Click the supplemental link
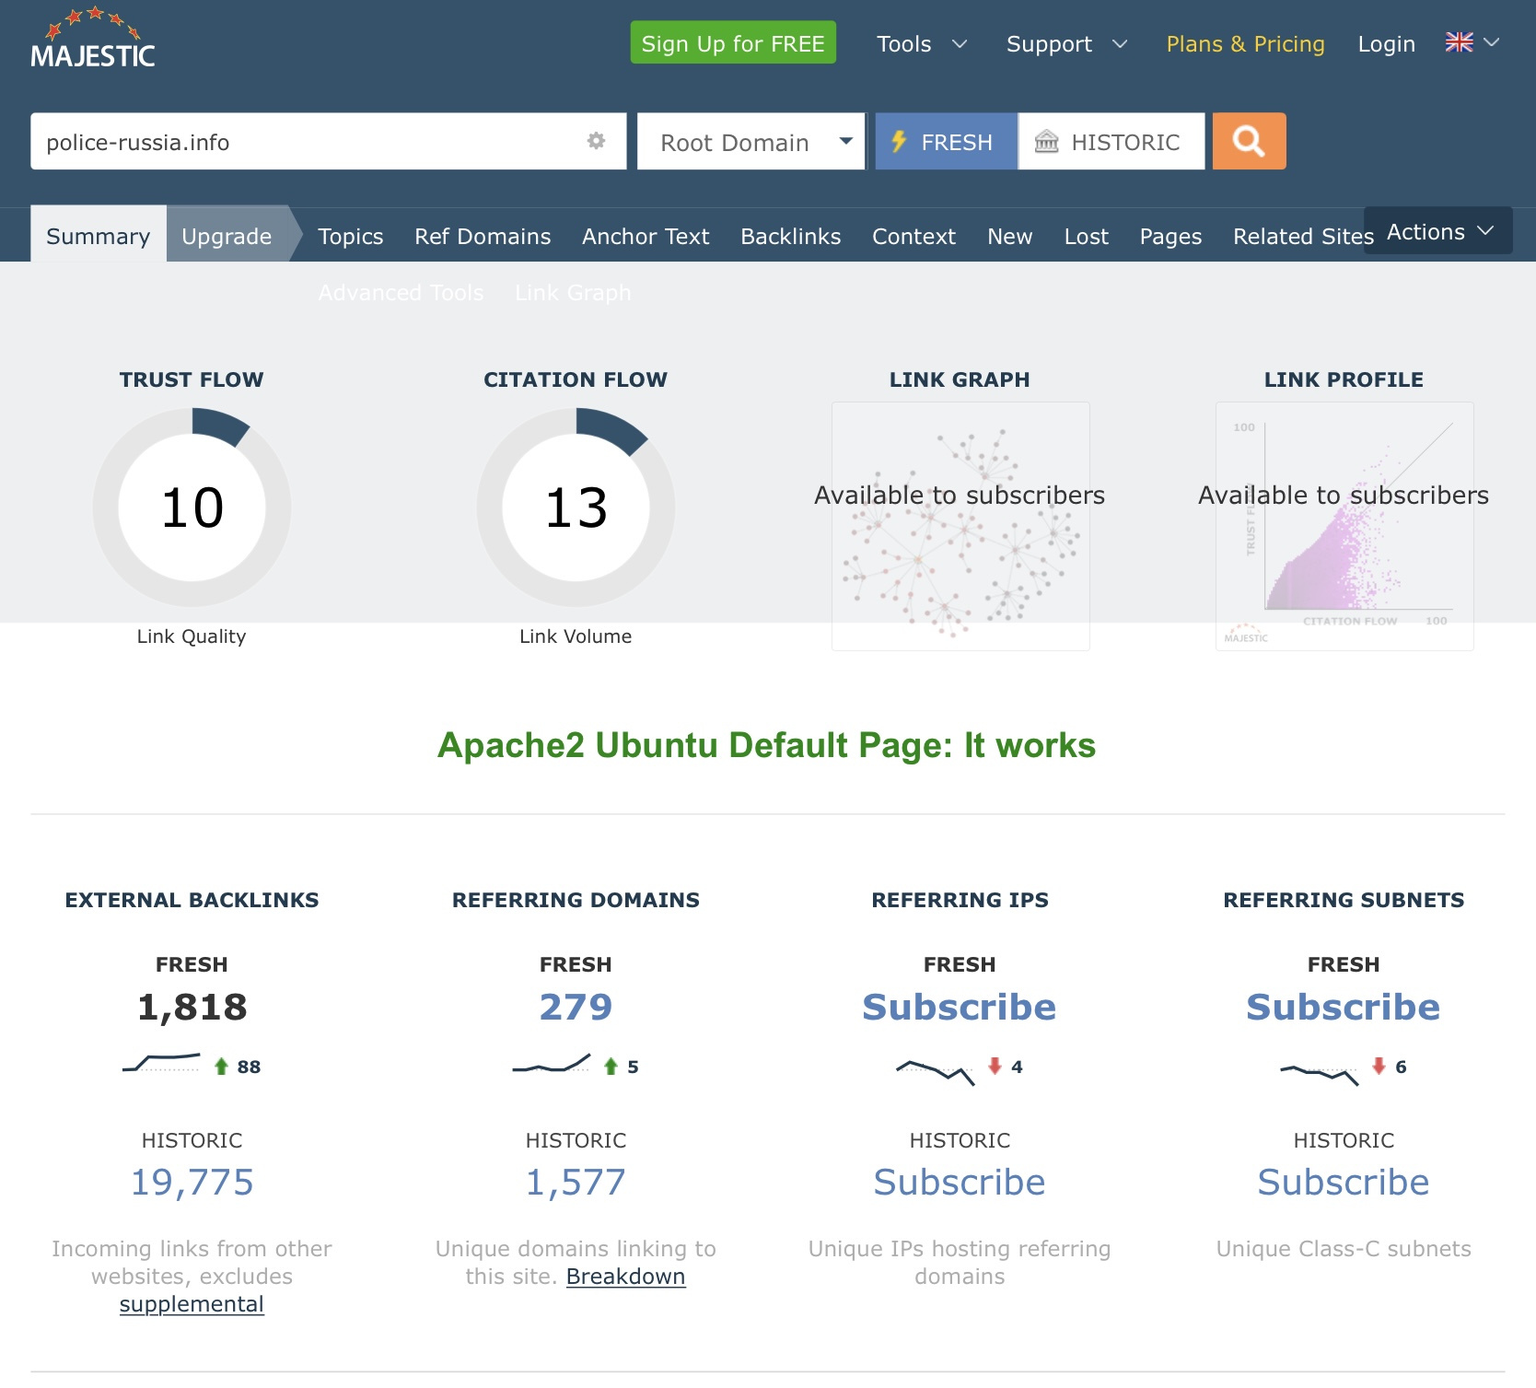 tap(192, 1303)
